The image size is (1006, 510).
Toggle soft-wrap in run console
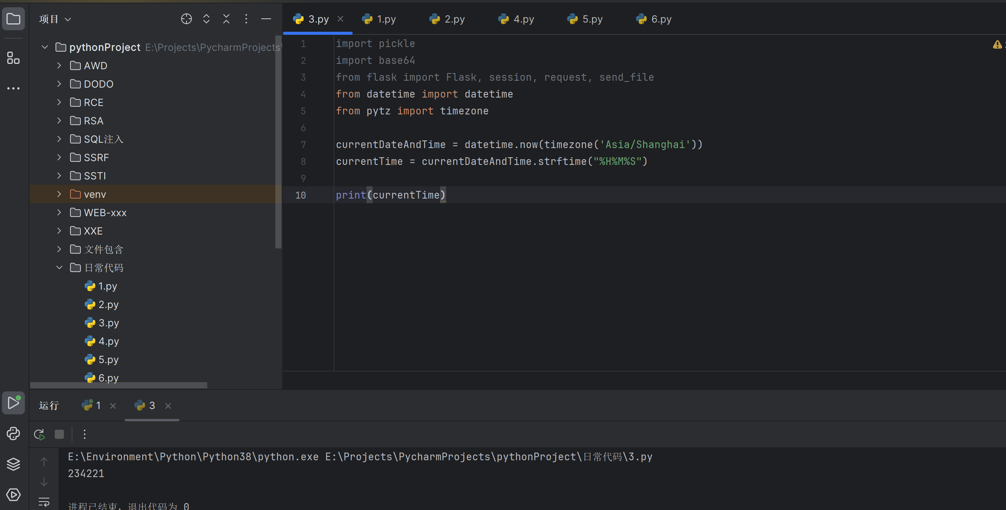44,502
